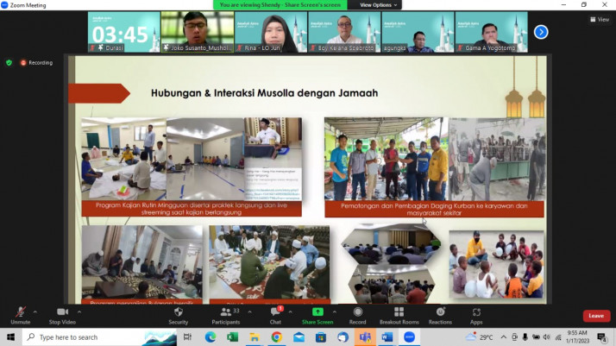This screenshot has width=616, height=346.
Task: Open the Reactions menu
Action: [x=440, y=313]
